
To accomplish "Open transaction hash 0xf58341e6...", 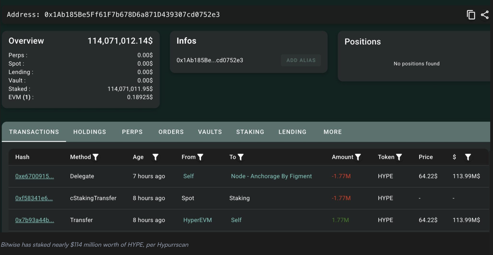I will point(34,198).
